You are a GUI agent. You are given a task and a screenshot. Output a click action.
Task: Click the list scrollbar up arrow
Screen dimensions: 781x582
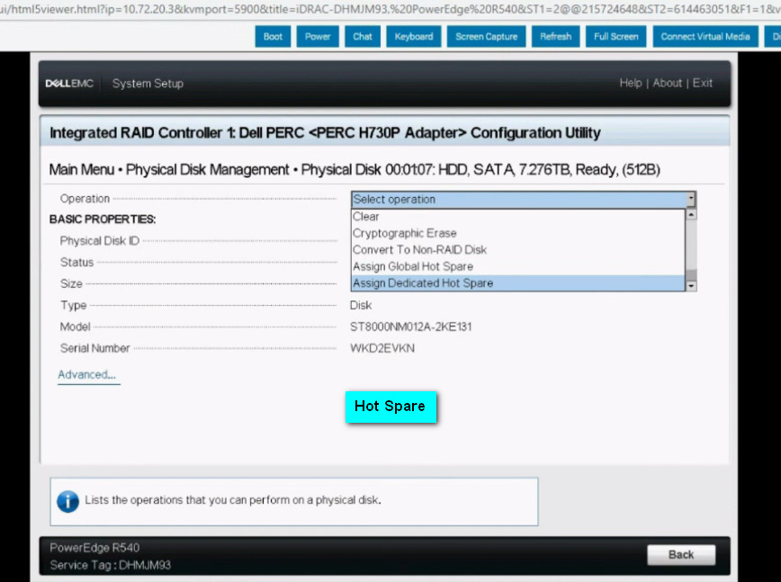(691, 215)
